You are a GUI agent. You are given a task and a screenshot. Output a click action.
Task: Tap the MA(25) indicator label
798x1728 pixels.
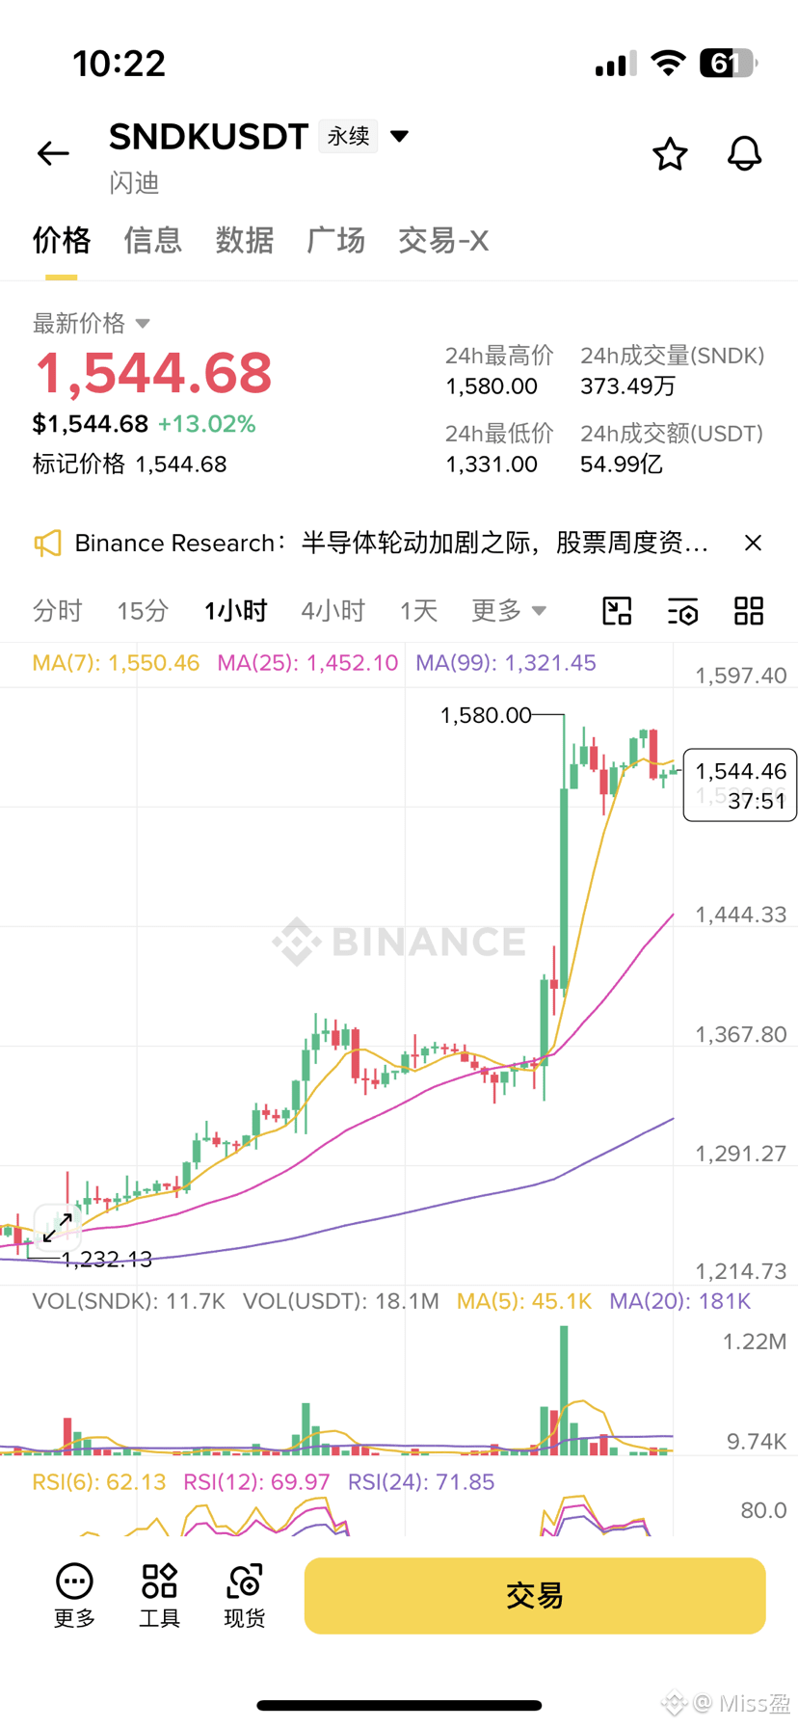pyautogui.click(x=307, y=663)
